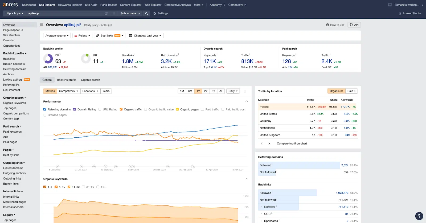
Task: Toggle the sidebar hamburger menu
Action: pyautogui.click(x=42, y=25)
